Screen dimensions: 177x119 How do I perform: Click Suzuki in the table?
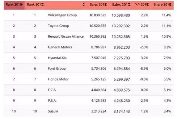tap(53, 111)
